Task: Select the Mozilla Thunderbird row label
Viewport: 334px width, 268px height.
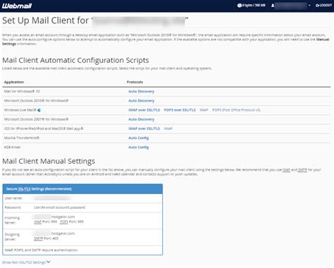Action: (x=22, y=138)
